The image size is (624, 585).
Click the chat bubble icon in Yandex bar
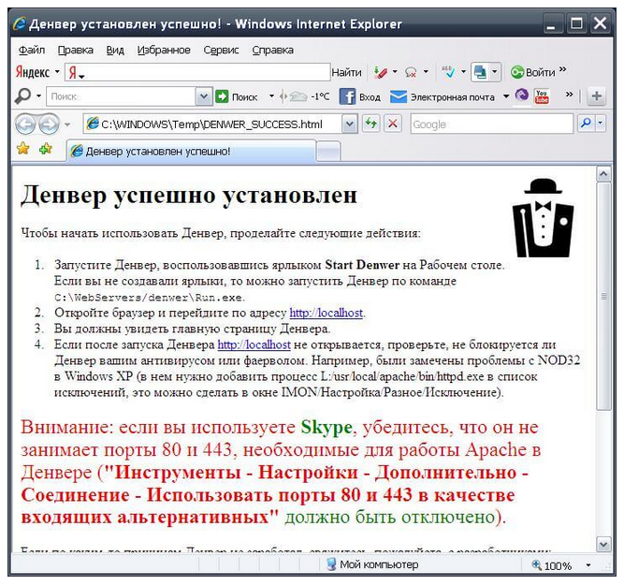tap(411, 72)
